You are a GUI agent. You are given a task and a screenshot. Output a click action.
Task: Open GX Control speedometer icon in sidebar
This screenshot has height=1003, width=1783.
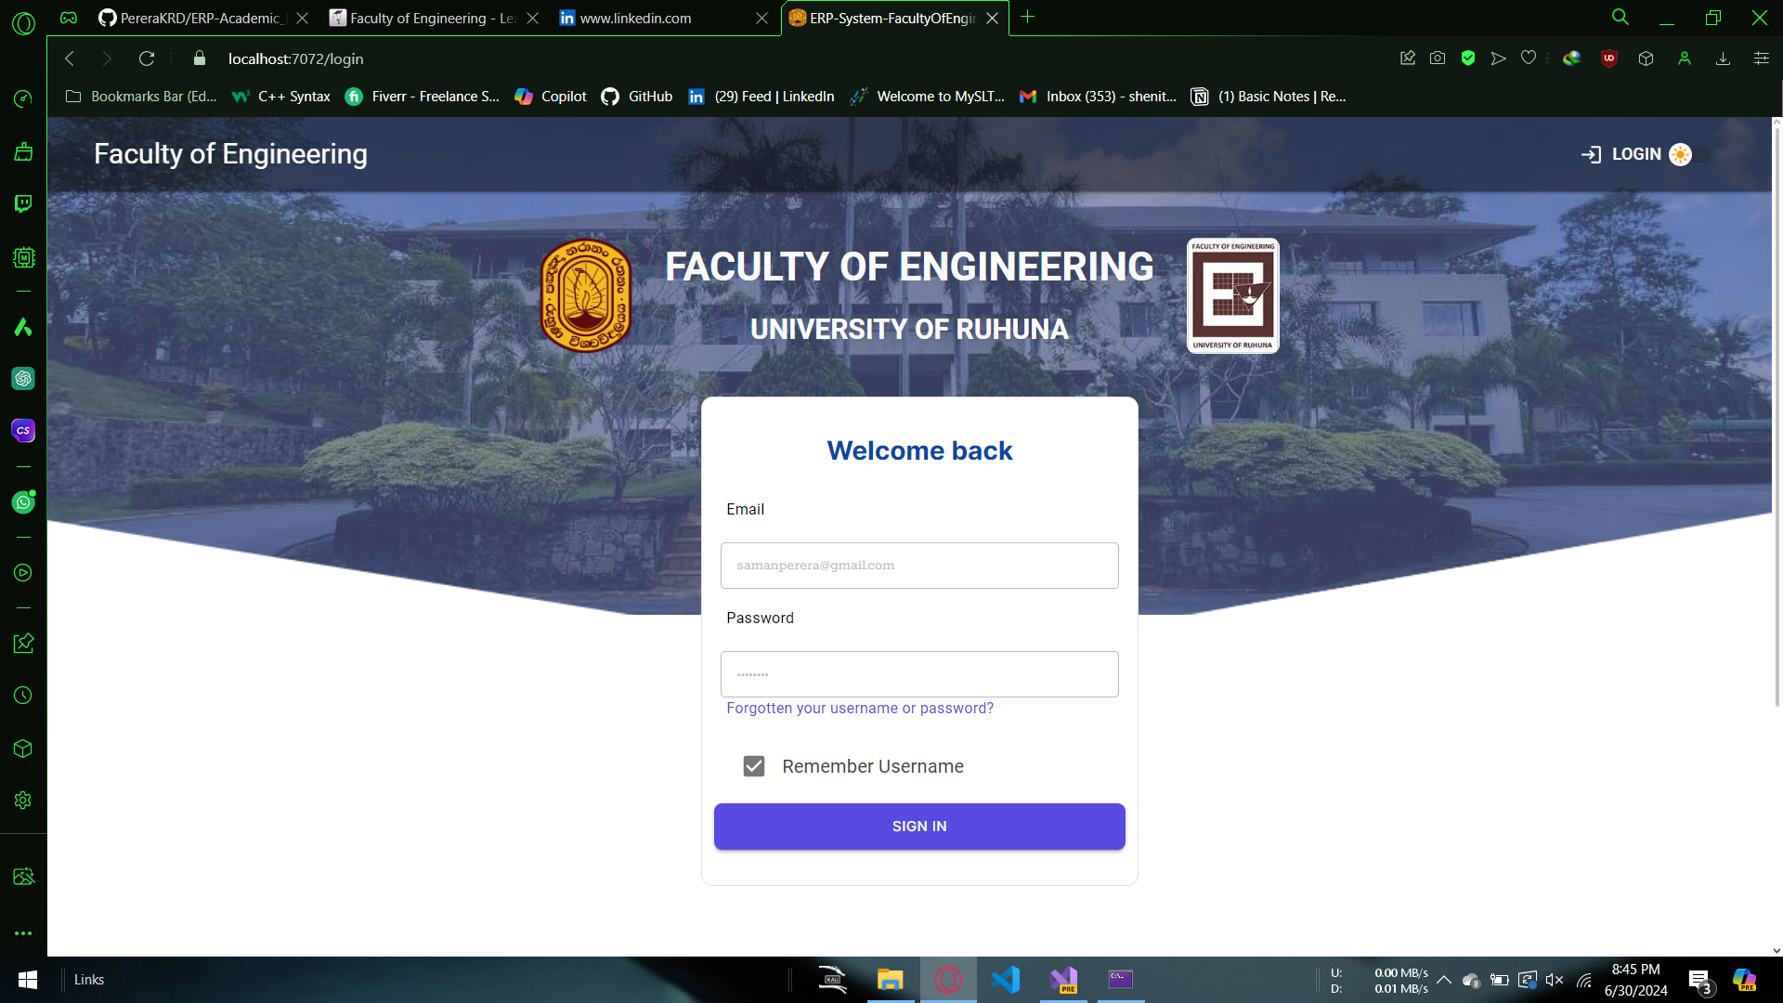(x=23, y=98)
